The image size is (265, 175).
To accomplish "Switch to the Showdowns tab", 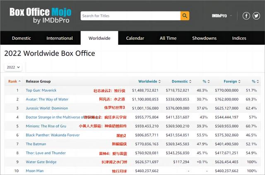I will point(204,38).
